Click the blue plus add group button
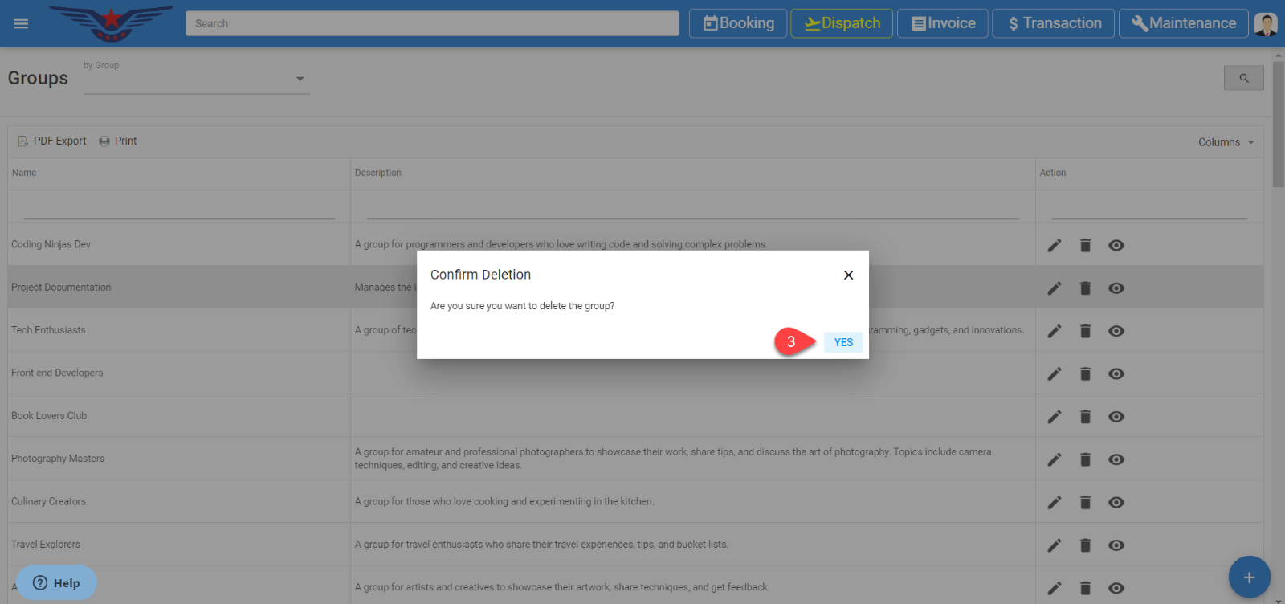The image size is (1285, 604). (1248, 577)
